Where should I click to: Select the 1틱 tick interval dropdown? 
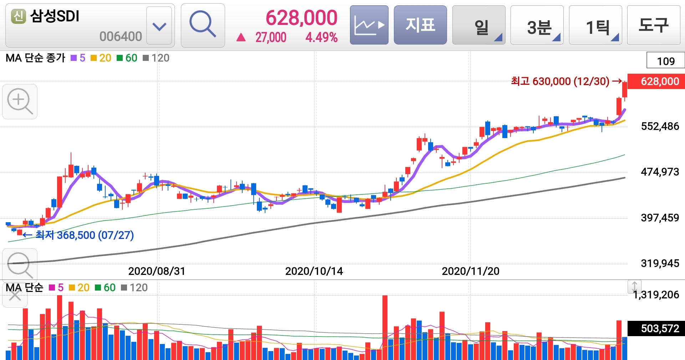click(x=595, y=25)
